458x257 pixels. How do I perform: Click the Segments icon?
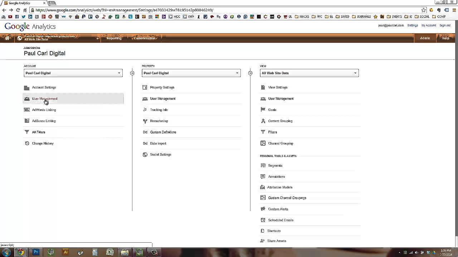(263, 166)
